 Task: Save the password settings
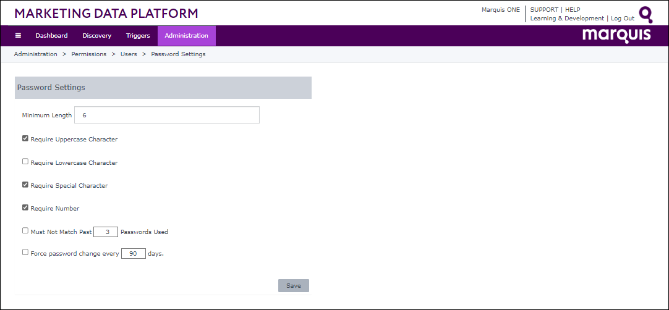coord(293,286)
